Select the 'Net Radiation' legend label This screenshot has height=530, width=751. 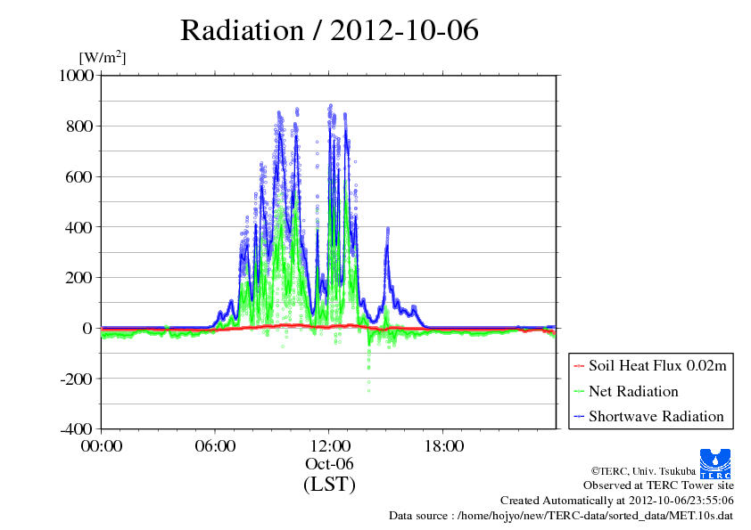633,391
